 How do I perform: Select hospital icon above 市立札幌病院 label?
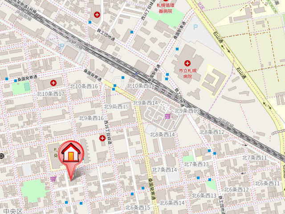click(x=187, y=63)
